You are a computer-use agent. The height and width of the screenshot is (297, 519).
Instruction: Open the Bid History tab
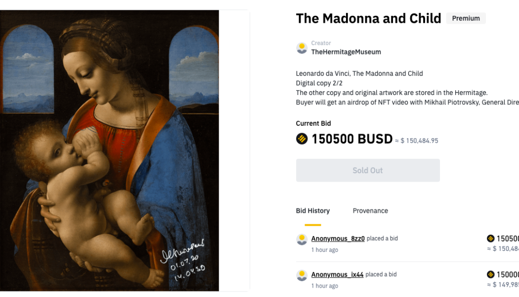click(x=312, y=210)
